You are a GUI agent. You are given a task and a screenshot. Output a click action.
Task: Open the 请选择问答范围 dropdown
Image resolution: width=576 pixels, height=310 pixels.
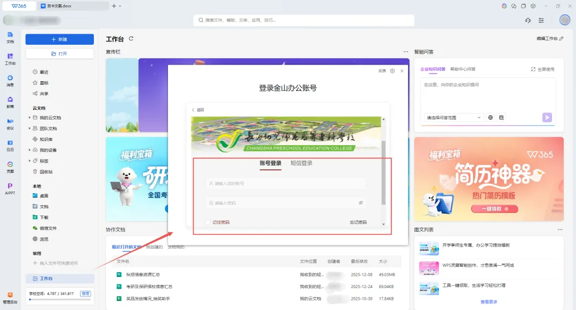(454, 117)
